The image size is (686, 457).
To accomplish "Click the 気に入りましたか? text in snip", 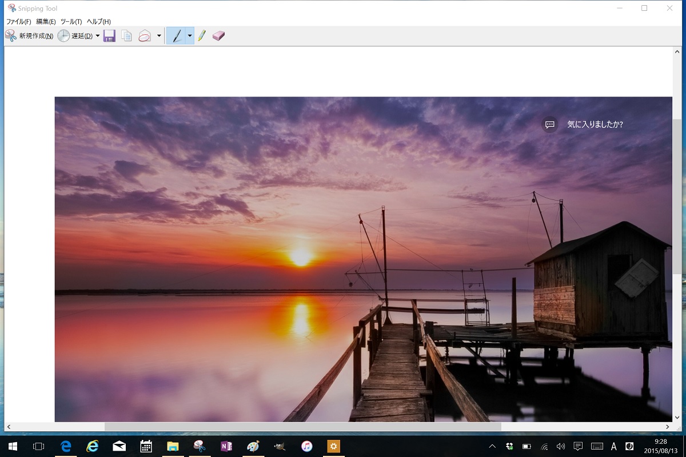I will click(595, 124).
